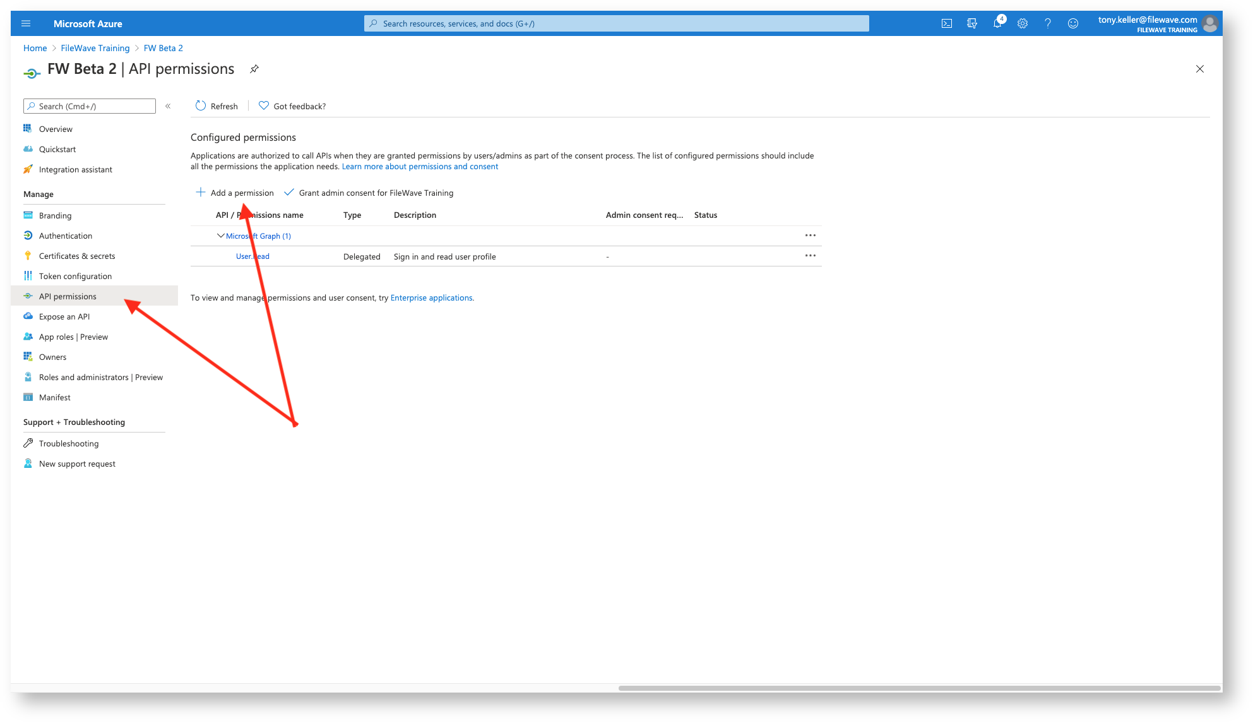This screenshot has width=1253, height=723.
Task: Open New support request
Action: pos(77,463)
